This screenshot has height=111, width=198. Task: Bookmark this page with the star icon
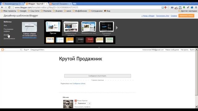pos(168,7)
